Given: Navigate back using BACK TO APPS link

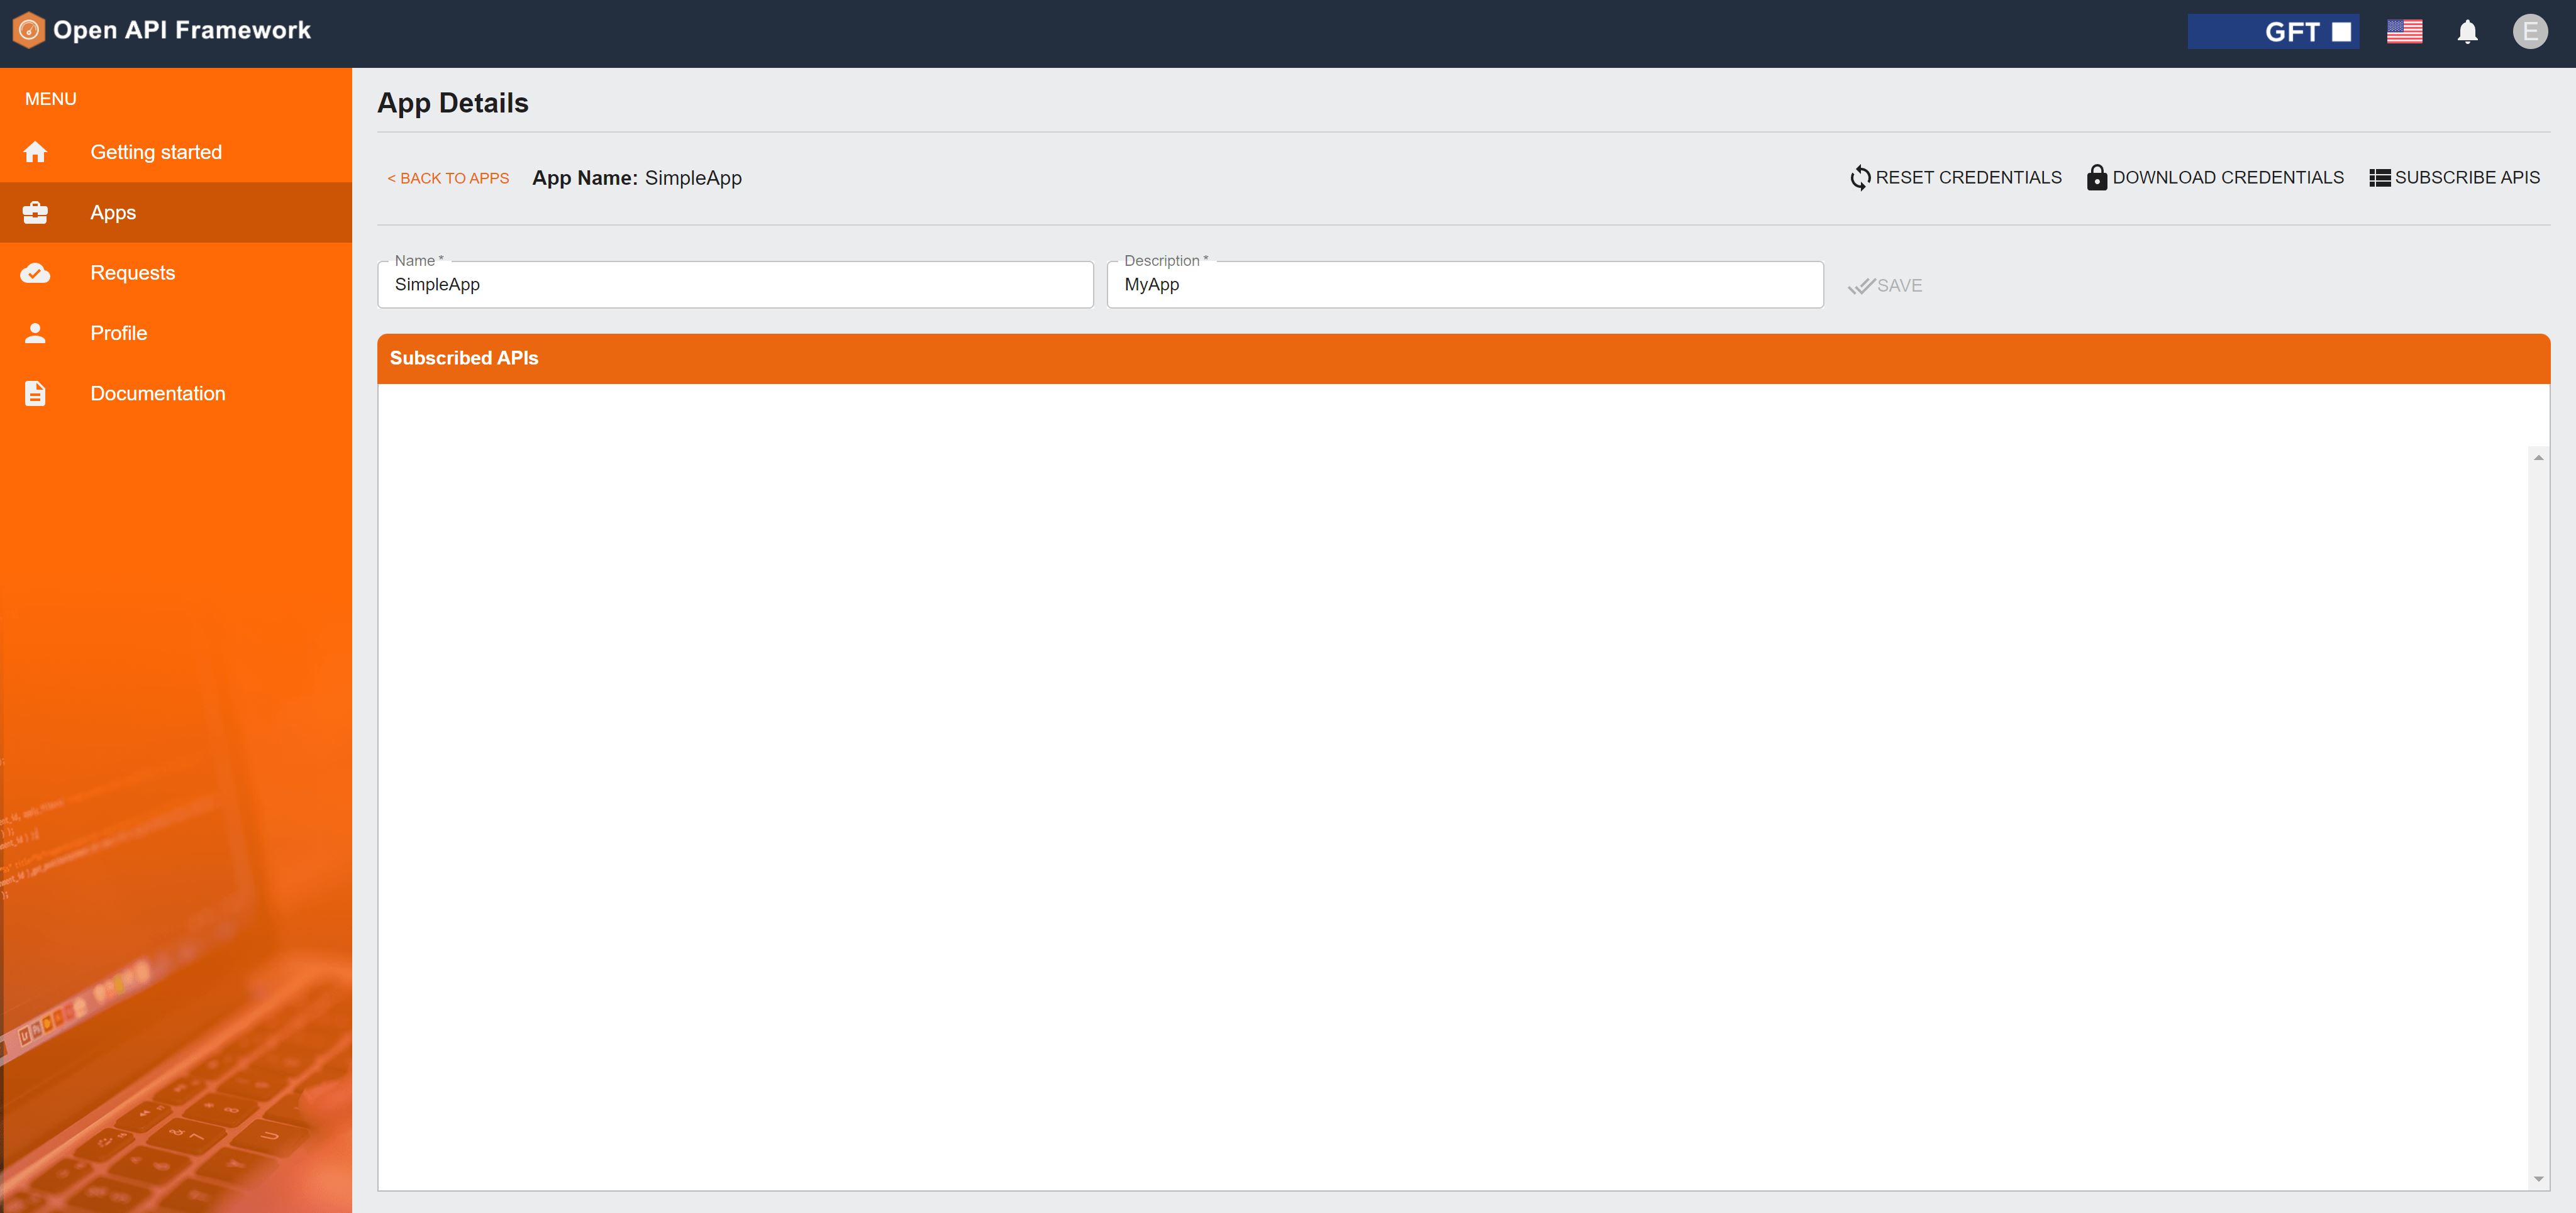Looking at the screenshot, I should [448, 178].
